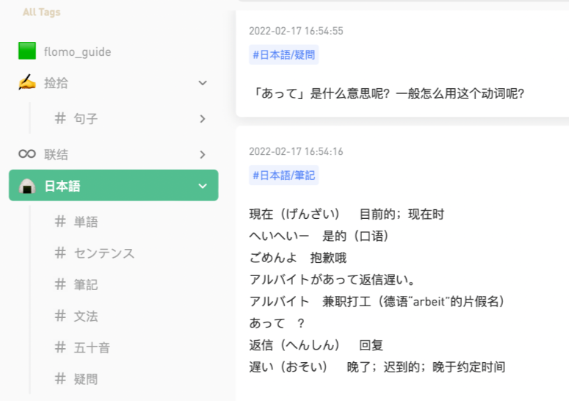Click the memo text asking about「あって」
The image size is (569, 401).
[x=388, y=93]
